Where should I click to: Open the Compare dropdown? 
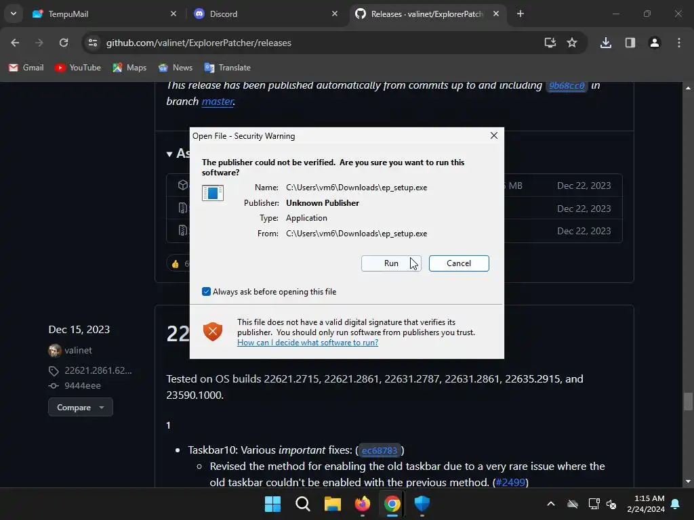pyautogui.click(x=81, y=407)
